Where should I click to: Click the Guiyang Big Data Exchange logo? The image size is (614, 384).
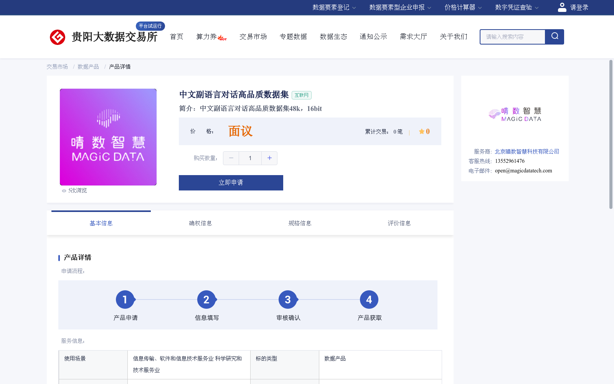click(x=104, y=37)
